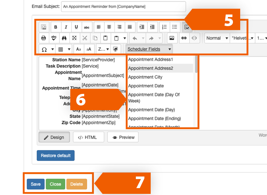Select Appointment City from field list
This screenshot has width=267, height=195.
pos(145,77)
